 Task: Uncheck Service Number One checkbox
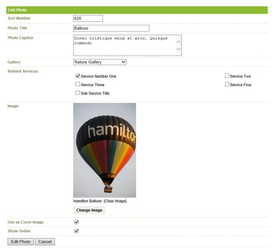[x=78, y=76]
